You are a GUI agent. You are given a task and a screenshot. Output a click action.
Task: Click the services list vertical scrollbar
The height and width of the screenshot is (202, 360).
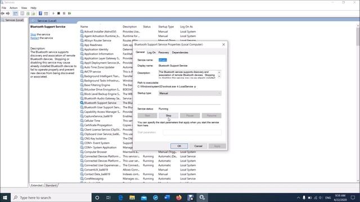pyautogui.click(x=358, y=36)
